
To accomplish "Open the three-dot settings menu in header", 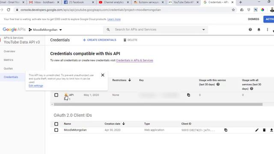I will pyautogui.click(x=267, y=30).
